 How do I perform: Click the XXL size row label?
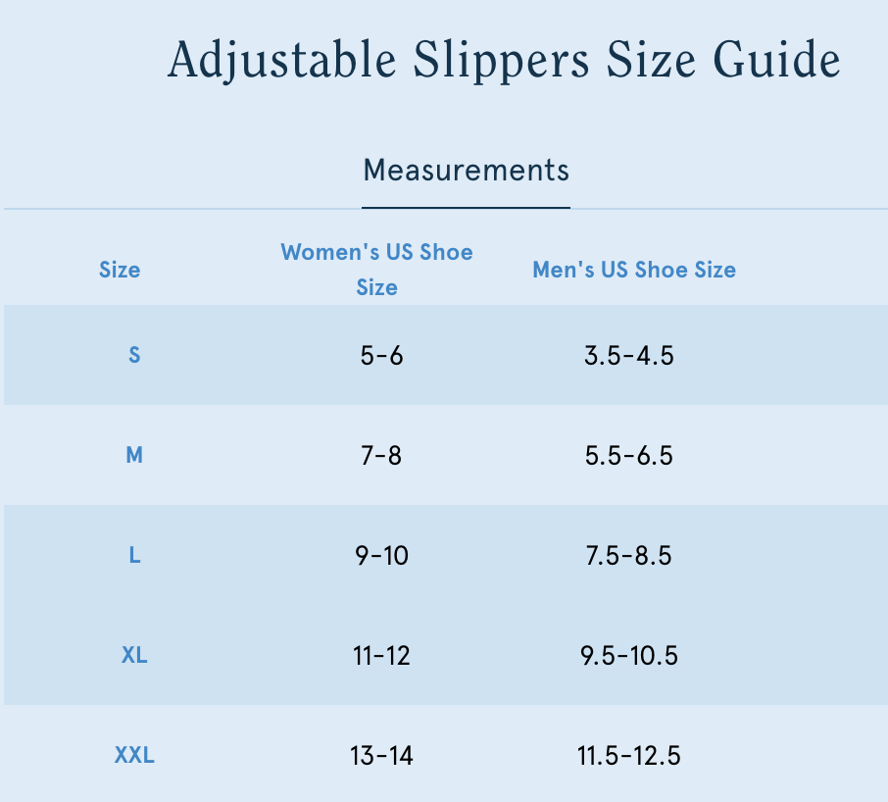[x=134, y=756]
